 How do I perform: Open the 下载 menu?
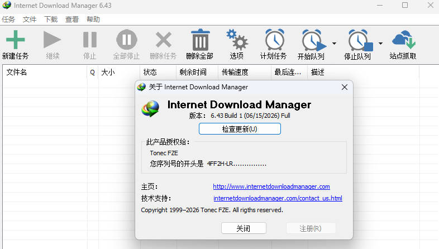[51, 20]
